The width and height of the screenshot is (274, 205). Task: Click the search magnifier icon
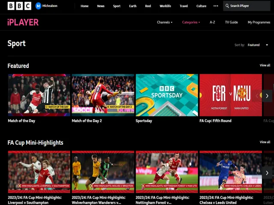pos(227,6)
